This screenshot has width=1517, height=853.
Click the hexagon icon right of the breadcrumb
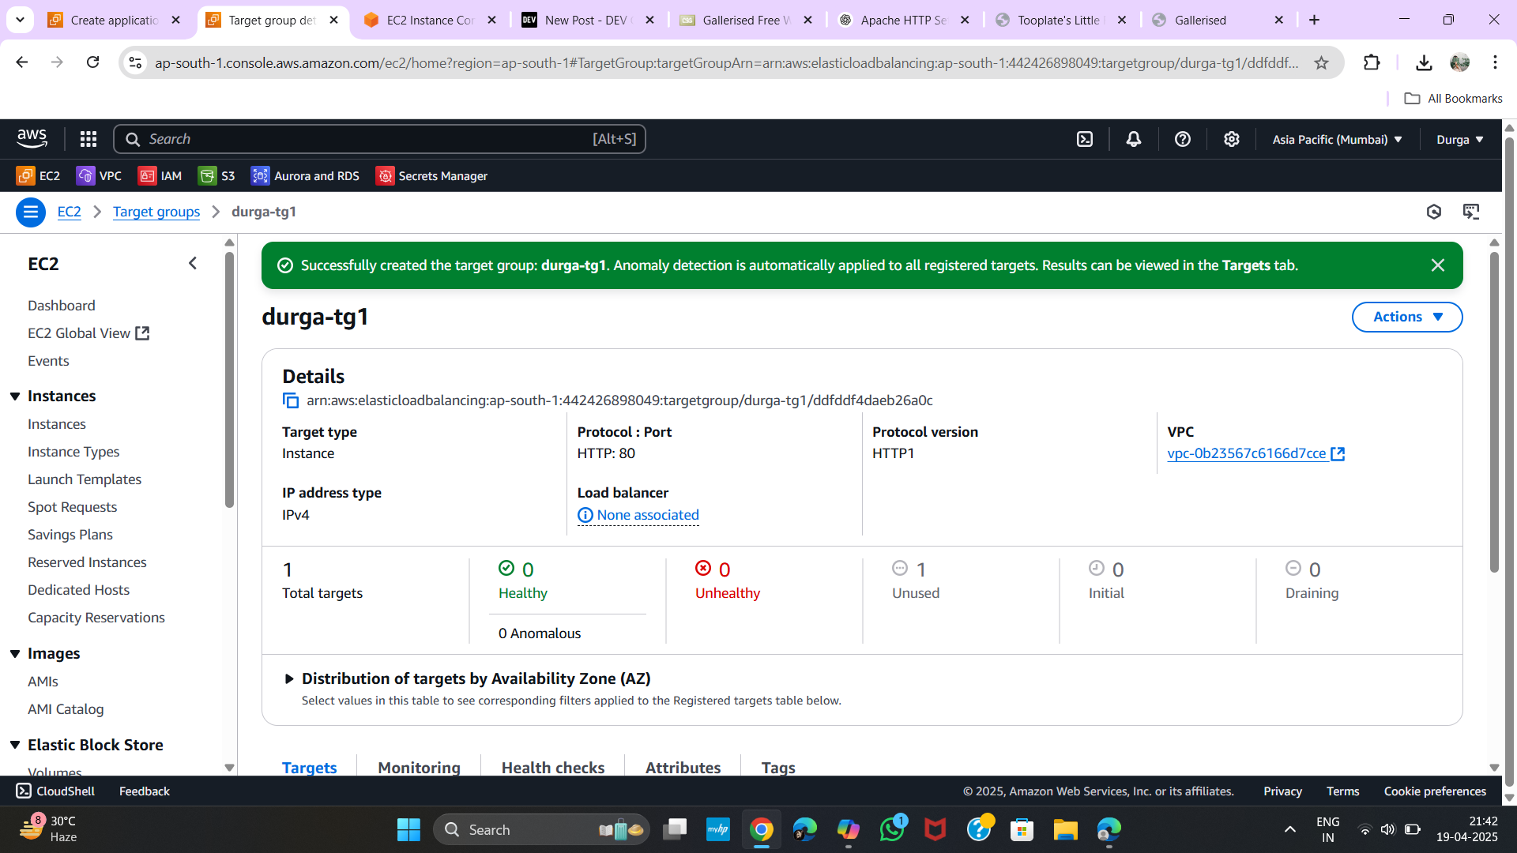(1434, 212)
